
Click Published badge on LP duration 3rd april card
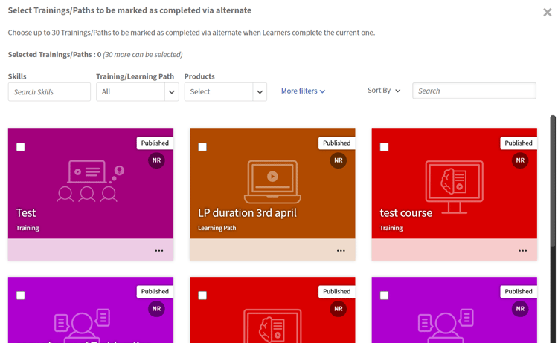[x=336, y=143]
